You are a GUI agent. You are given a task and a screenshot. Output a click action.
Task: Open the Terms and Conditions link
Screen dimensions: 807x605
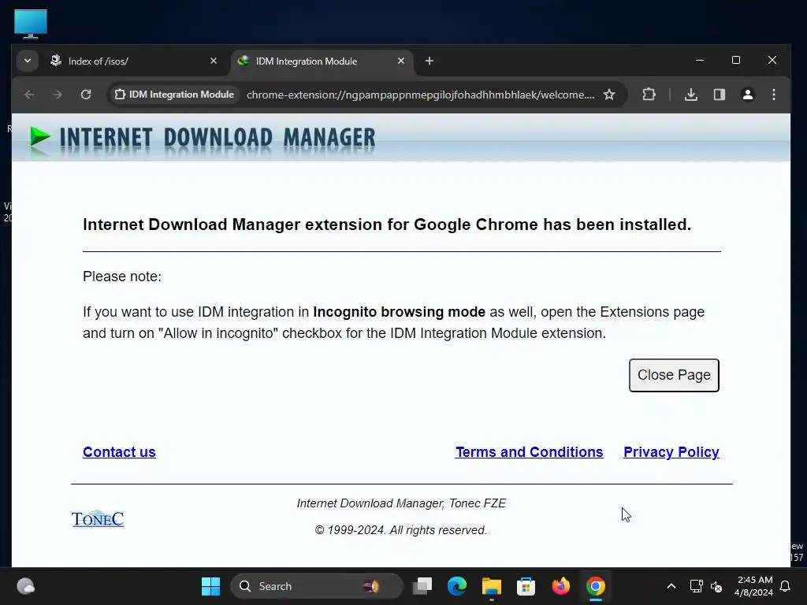[529, 451]
